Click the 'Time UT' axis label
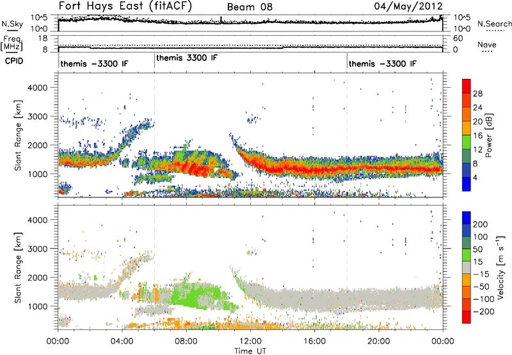Screen dimensions: 512x355 (250, 351)
